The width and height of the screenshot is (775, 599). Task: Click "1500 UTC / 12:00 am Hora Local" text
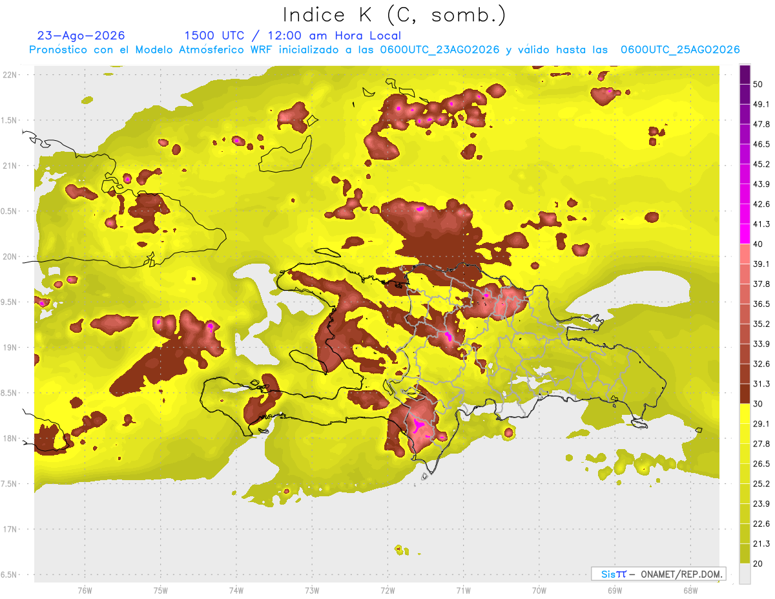293,36
